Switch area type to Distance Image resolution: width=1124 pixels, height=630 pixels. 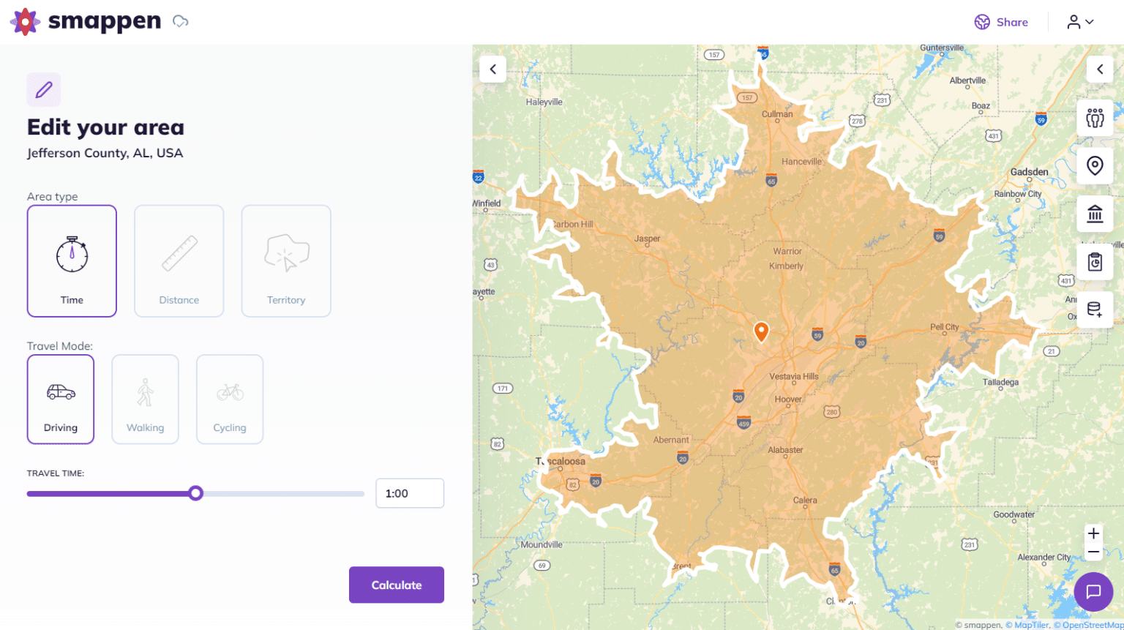click(179, 261)
